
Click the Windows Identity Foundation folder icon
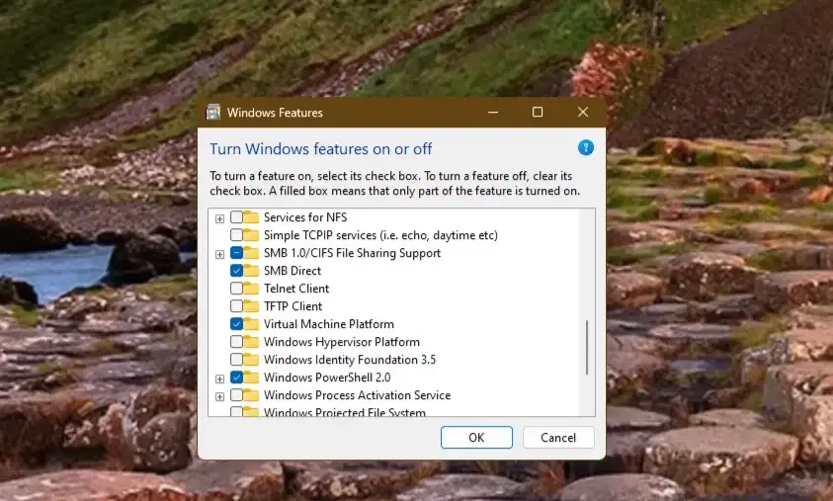[x=251, y=360]
